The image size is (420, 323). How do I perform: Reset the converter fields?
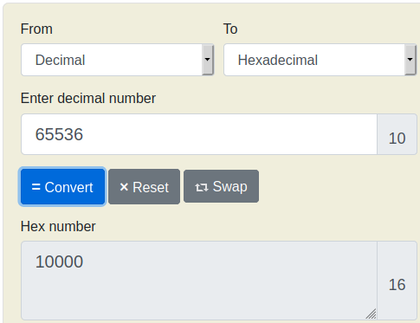click(145, 187)
